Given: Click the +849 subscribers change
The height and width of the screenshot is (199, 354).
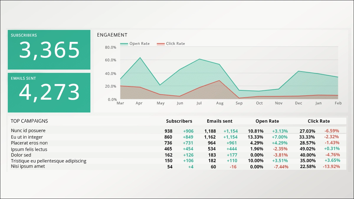Looking at the screenshot, I should click(188, 137).
